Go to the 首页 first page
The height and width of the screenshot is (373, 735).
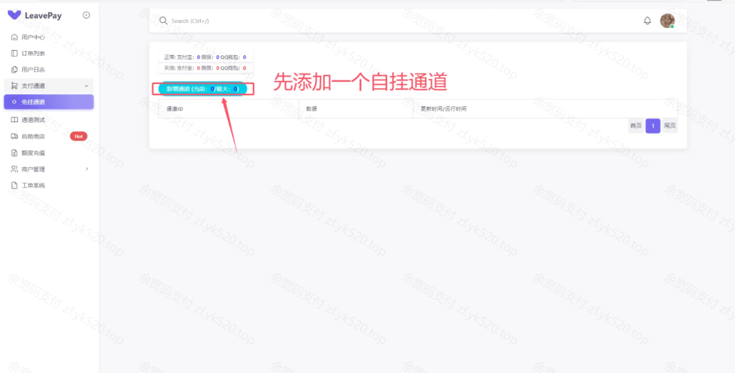coord(635,126)
